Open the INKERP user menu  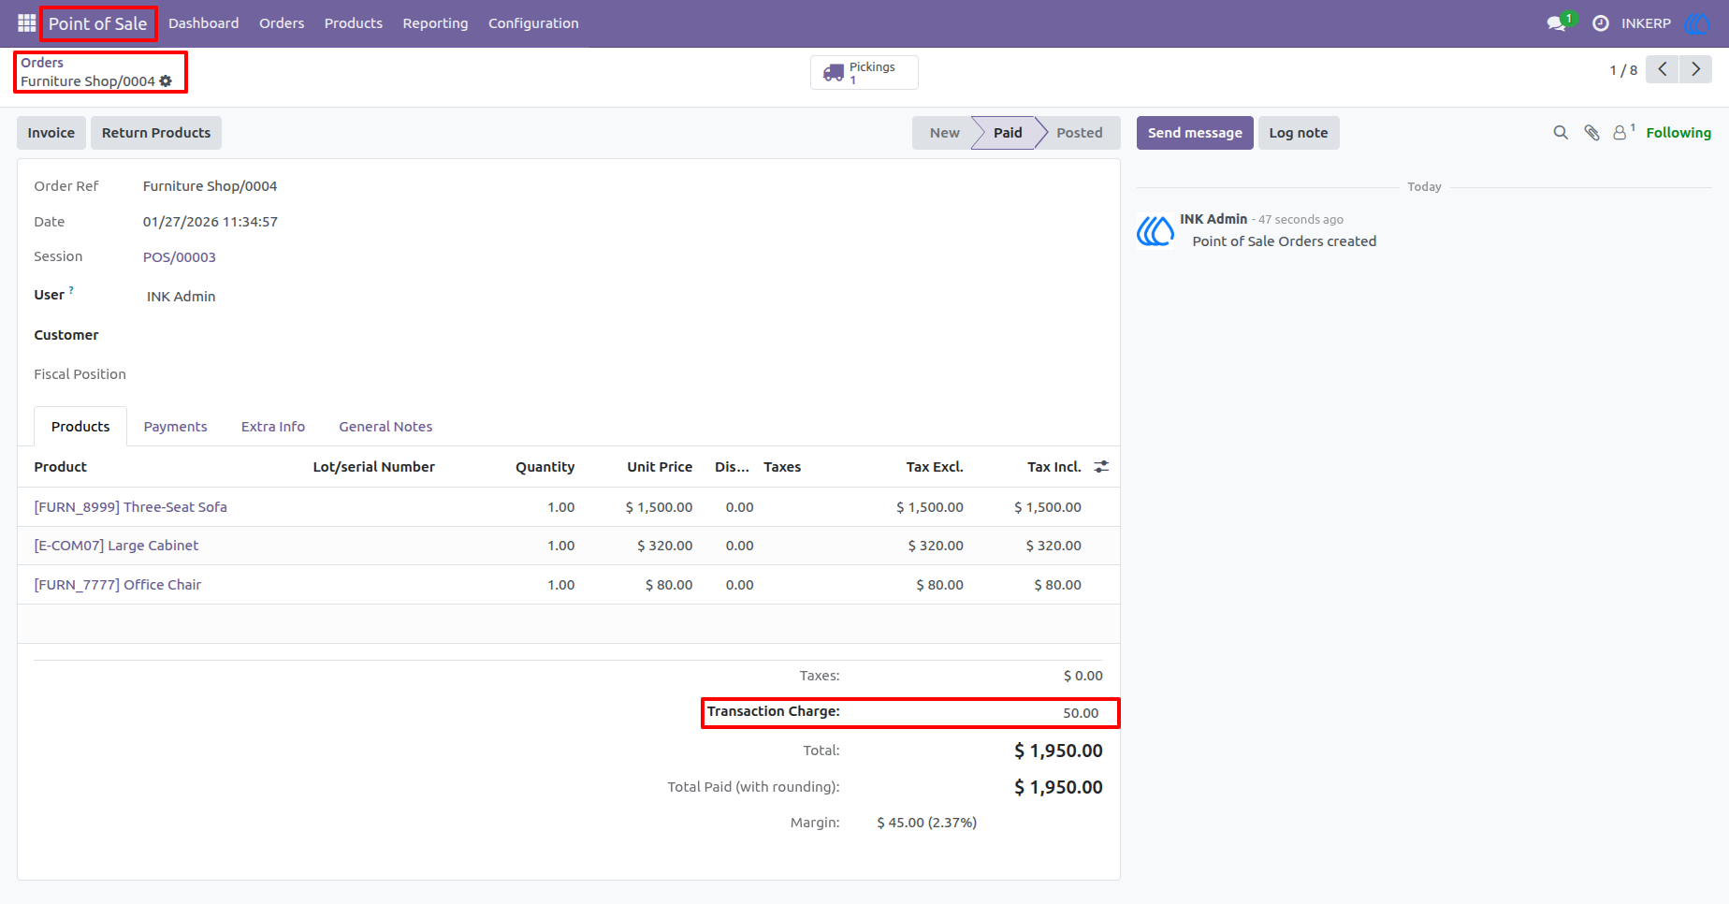(1646, 23)
